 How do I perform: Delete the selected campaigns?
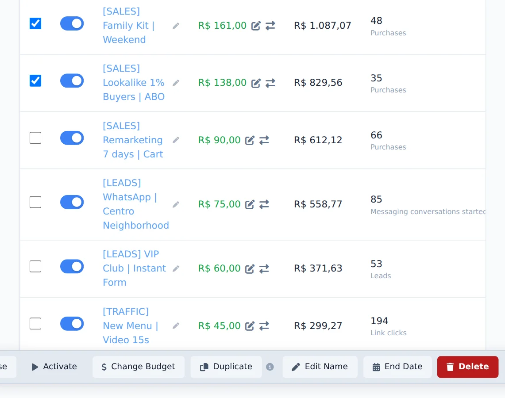tap(468, 367)
